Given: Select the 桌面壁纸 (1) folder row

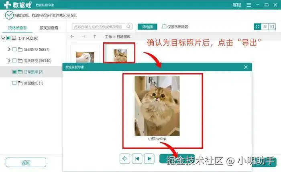Looking at the screenshot, I should point(31,83).
